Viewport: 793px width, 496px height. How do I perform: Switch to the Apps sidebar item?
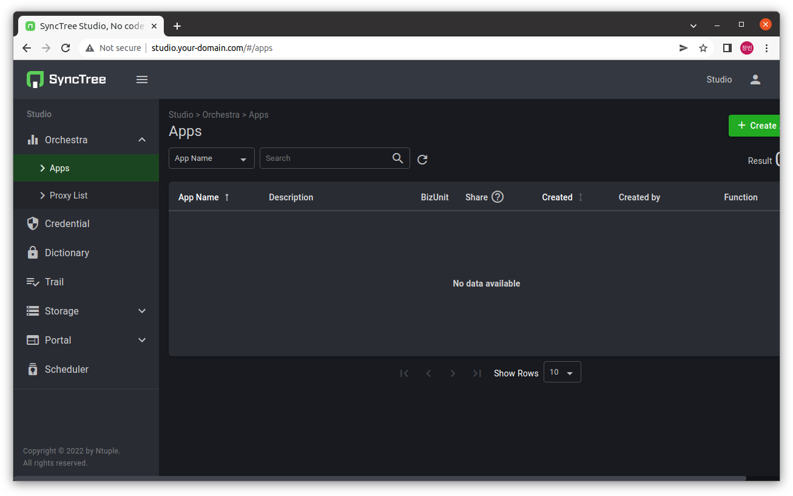tap(59, 168)
